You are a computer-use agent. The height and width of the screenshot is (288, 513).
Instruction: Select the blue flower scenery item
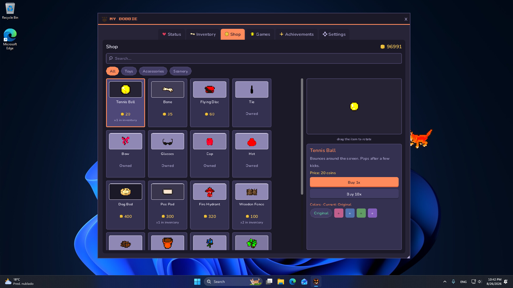(209, 242)
